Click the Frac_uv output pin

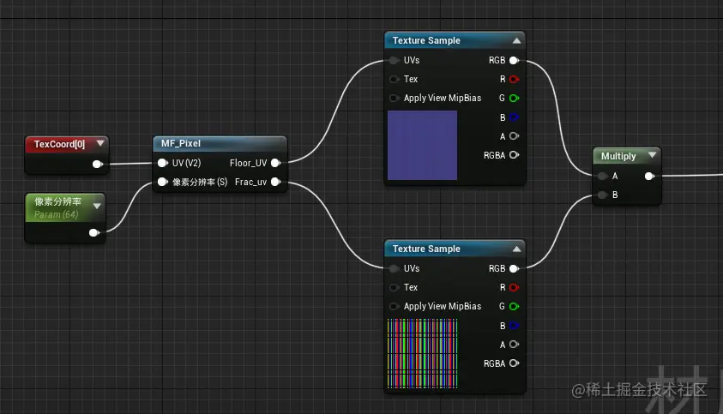(x=276, y=182)
